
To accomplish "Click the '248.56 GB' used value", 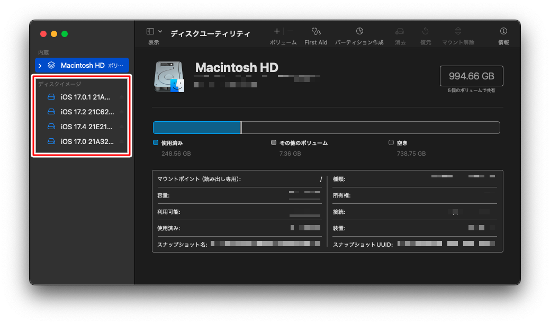I will click(x=176, y=154).
